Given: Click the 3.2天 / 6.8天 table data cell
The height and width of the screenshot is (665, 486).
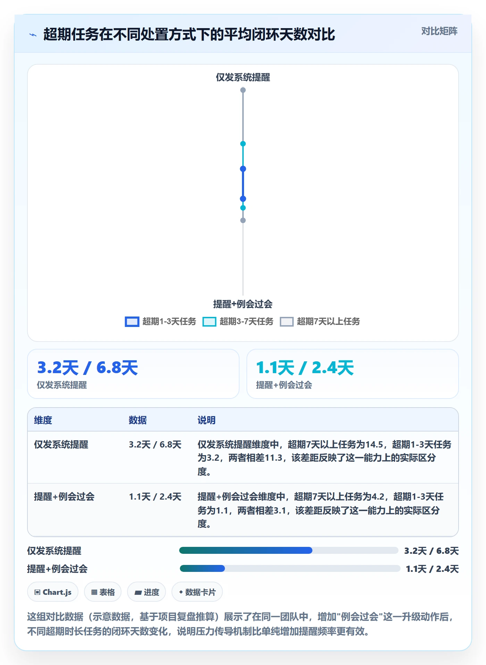Looking at the screenshot, I should pyautogui.click(x=155, y=444).
